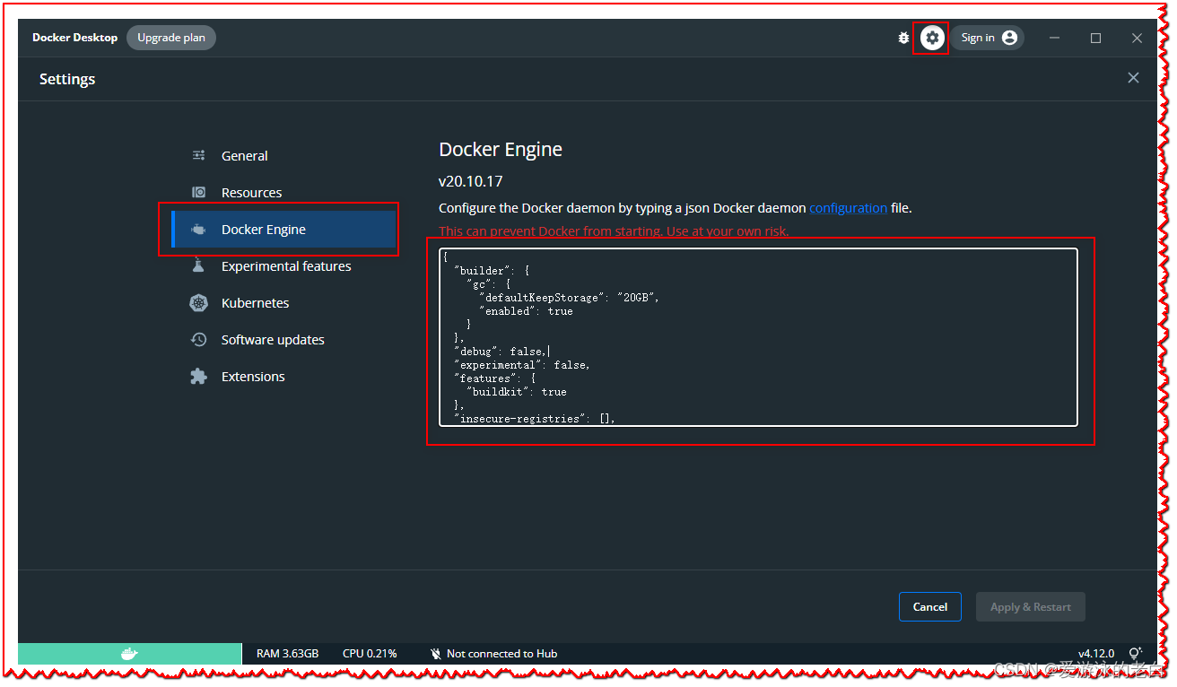1177x687 pixels.
Task: Open the settings gear icon
Action: pyautogui.click(x=932, y=38)
